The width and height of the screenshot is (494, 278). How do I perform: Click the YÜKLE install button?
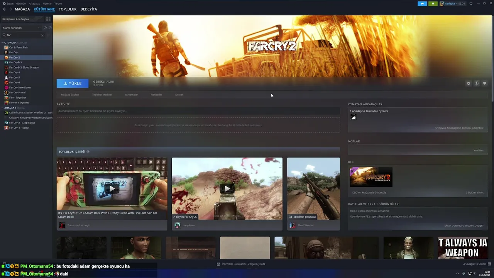73,83
